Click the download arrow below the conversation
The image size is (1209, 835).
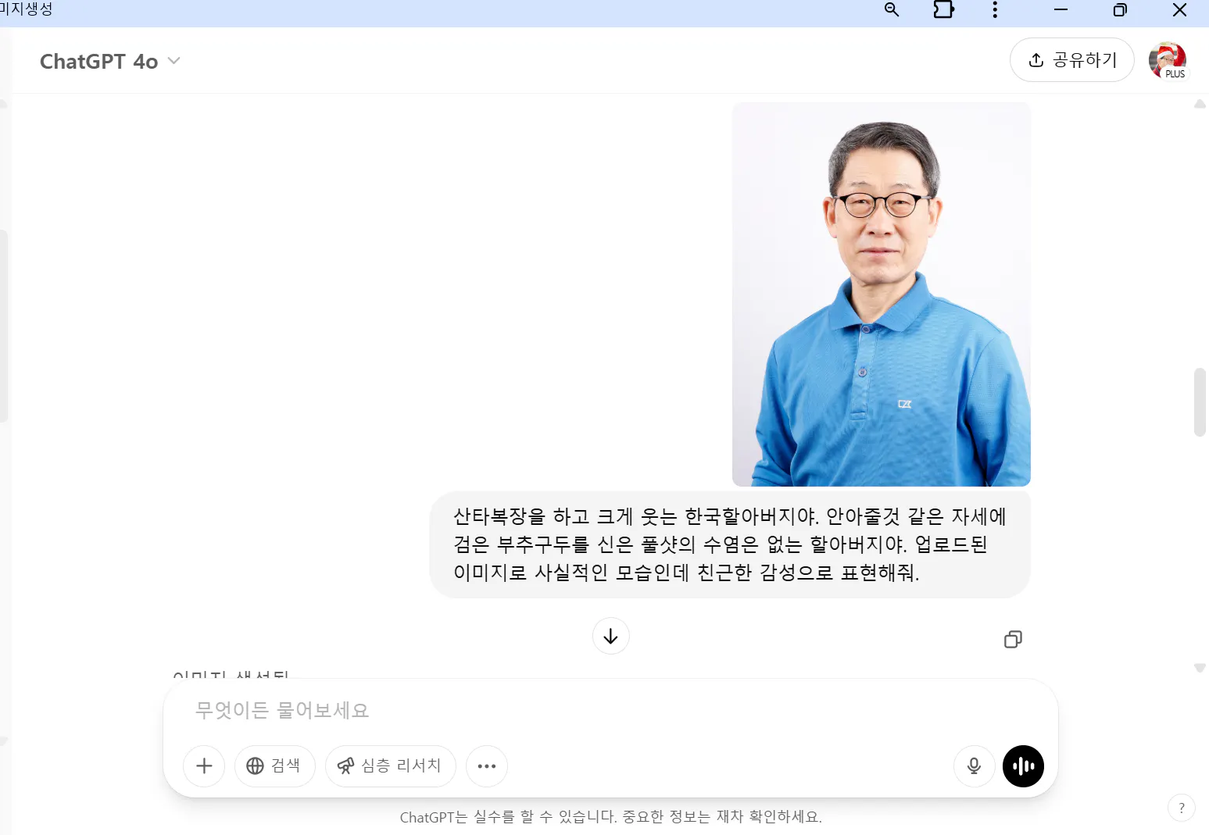pyautogui.click(x=610, y=636)
